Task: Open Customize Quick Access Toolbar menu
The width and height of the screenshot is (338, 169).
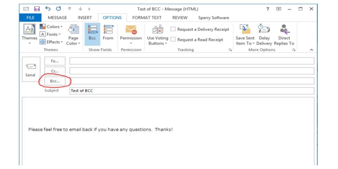Action: pyautogui.click(x=89, y=9)
